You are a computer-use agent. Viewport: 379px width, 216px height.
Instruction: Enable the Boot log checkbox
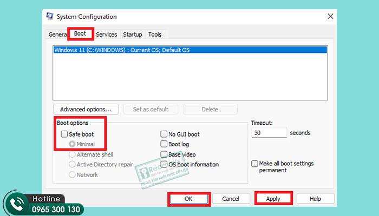[x=164, y=144]
